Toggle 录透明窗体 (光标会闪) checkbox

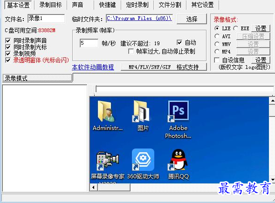[x=8, y=60]
